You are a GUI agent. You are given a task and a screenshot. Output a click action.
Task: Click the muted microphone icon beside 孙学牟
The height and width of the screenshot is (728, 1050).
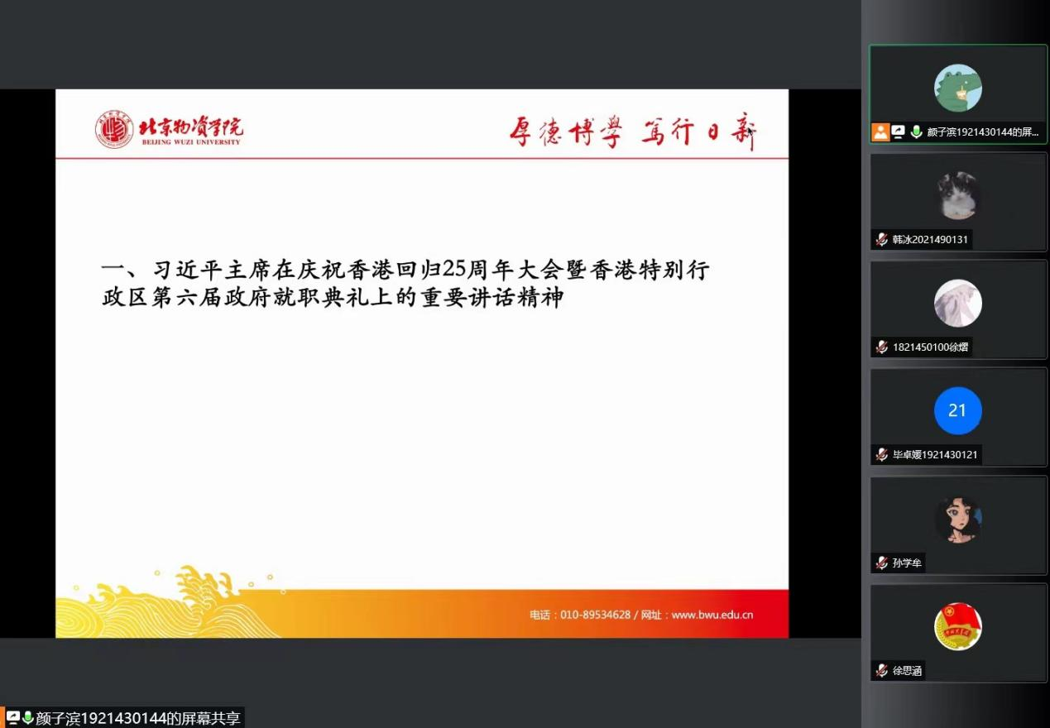(x=882, y=563)
